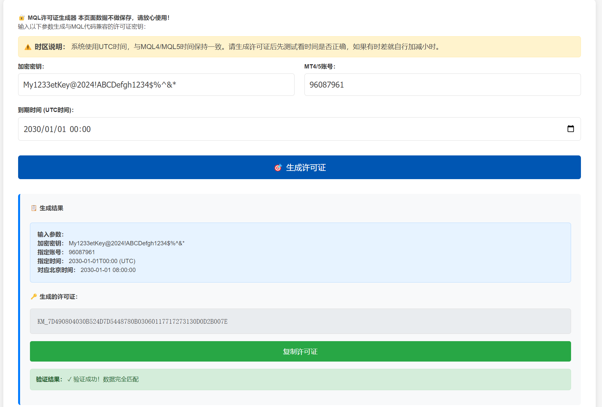Click the warning triangle in the timezone notice
Viewport: 602px width, 407px height.
tap(28, 47)
